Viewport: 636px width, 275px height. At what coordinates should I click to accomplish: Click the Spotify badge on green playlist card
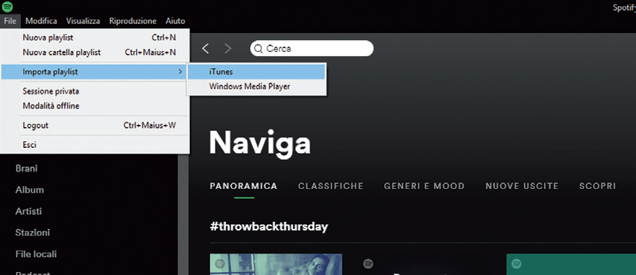click(x=516, y=264)
